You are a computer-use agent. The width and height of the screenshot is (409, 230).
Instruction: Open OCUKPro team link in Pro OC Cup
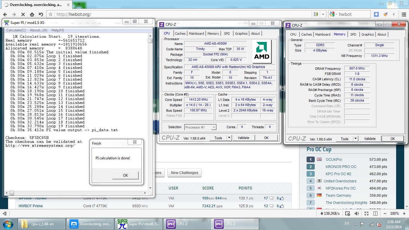[x=334, y=160]
